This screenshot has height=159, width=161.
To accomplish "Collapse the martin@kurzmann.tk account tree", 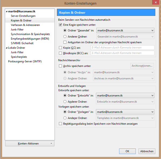I will 6,12.
